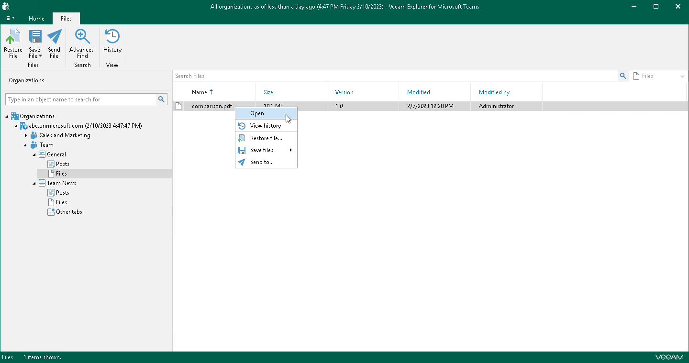Click the Files icon under Team News

(51, 202)
